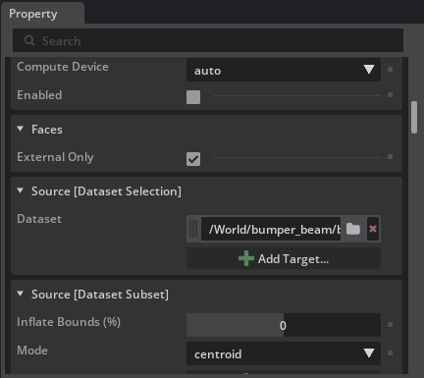Click the Add Target... button
This screenshot has width=424, height=378.
[284, 258]
